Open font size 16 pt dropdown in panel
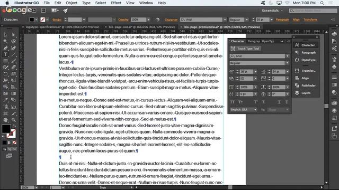The height and width of the screenshot is (190, 339). [x=255, y=72]
